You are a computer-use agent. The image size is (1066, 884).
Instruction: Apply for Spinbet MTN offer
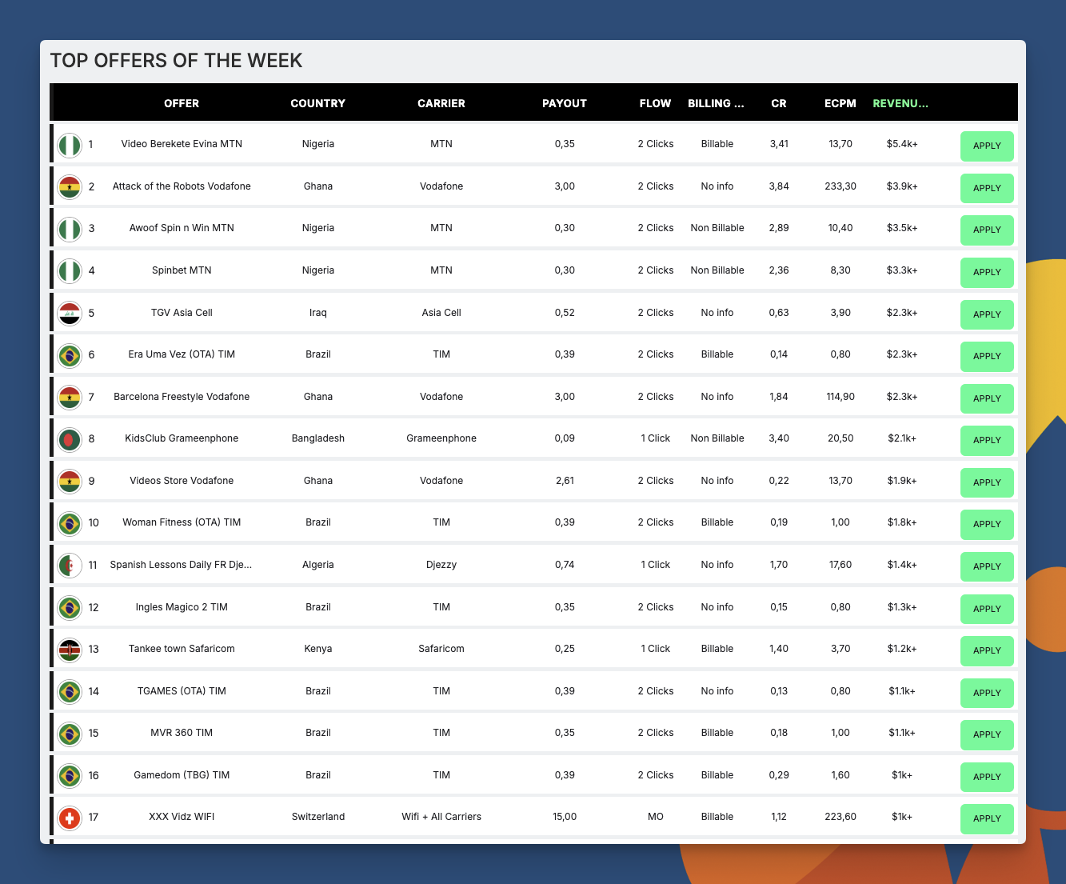coord(987,272)
